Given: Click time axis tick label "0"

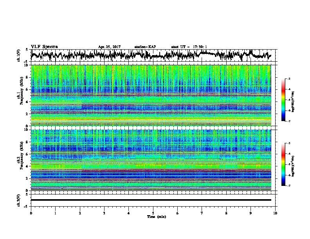Looking at the screenshot, I should pyautogui.click(x=31, y=213).
